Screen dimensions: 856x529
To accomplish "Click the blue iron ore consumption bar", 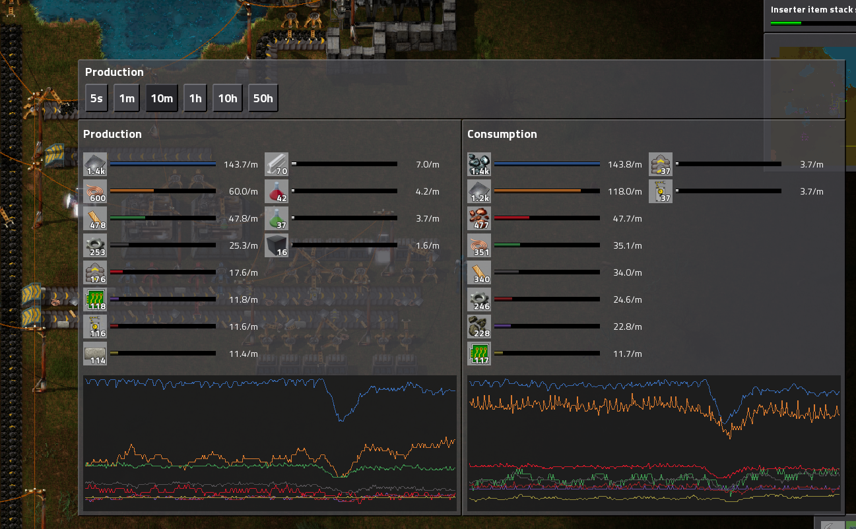I will (x=546, y=164).
